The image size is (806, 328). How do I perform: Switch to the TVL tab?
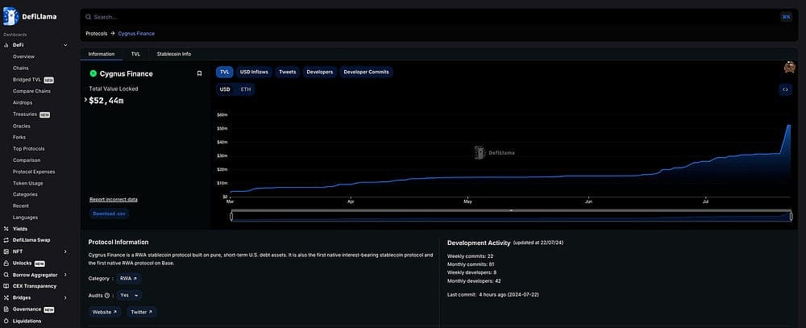tap(135, 54)
